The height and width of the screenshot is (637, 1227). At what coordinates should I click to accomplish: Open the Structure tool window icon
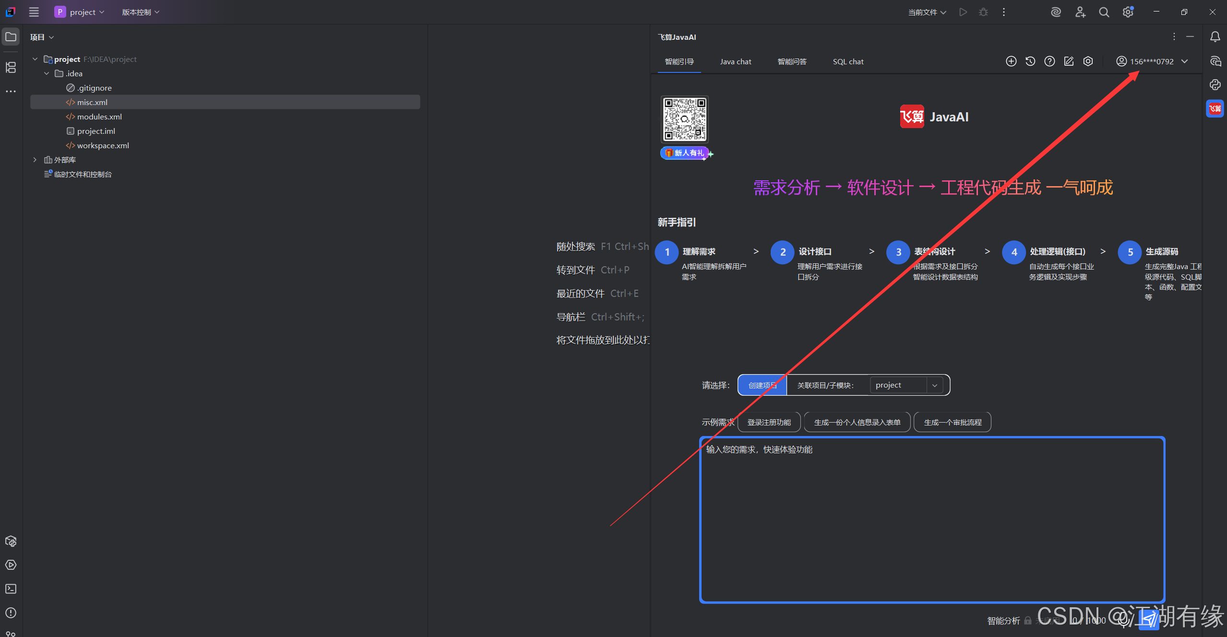11,68
